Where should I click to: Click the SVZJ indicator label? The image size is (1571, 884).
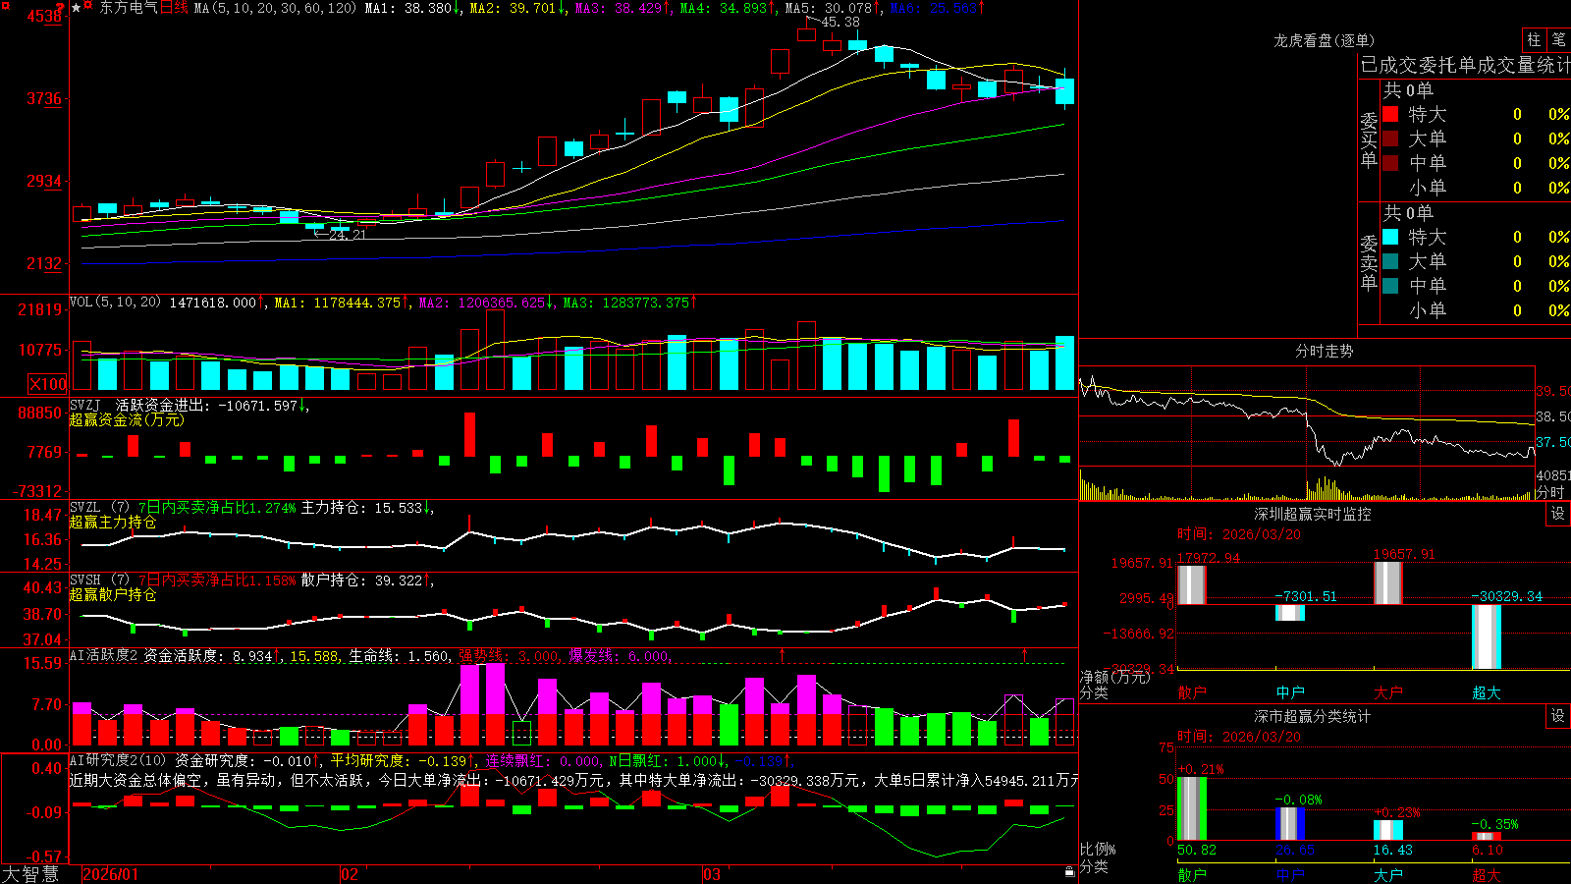click(85, 405)
